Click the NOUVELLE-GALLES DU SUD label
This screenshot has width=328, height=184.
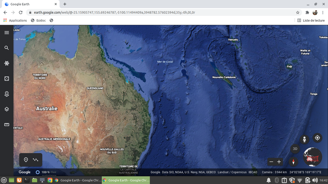[x=112, y=151]
